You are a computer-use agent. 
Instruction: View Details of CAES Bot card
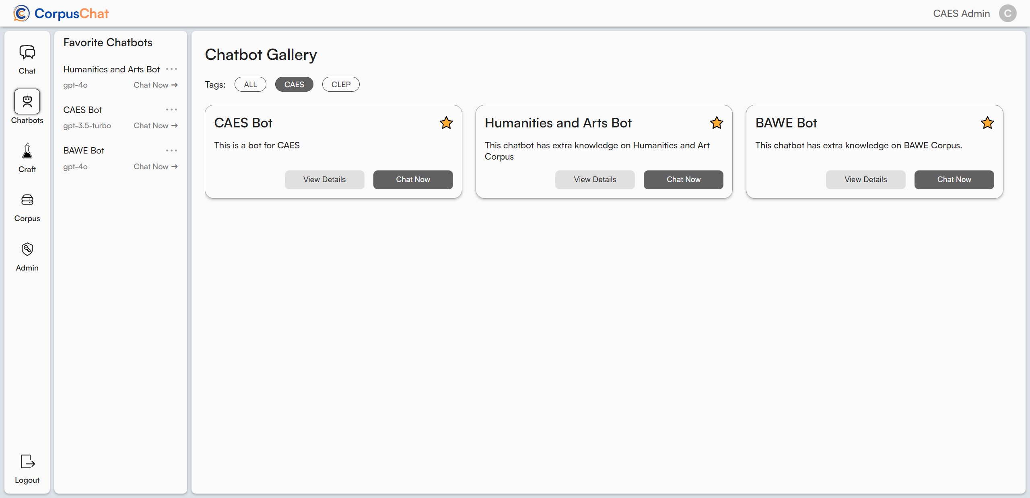tap(324, 180)
